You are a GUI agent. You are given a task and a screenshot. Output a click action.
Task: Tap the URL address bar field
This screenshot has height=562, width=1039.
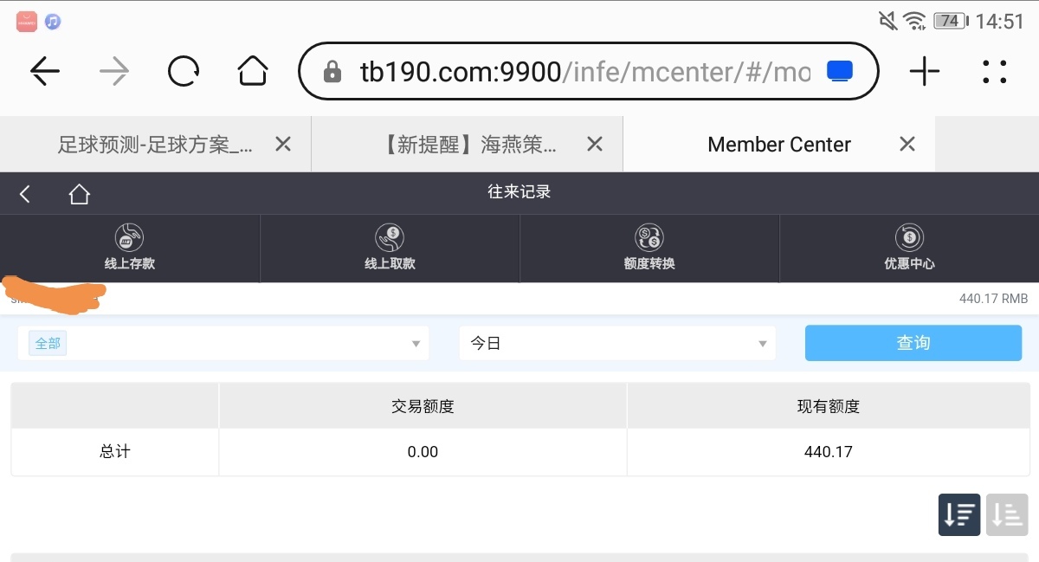[571, 72]
